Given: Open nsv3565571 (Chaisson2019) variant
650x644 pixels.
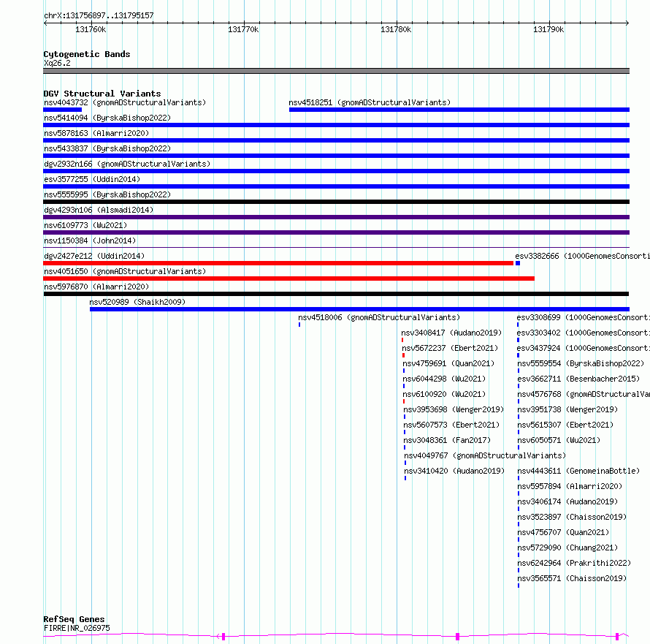Looking at the screenshot, I should pos(572,578).
